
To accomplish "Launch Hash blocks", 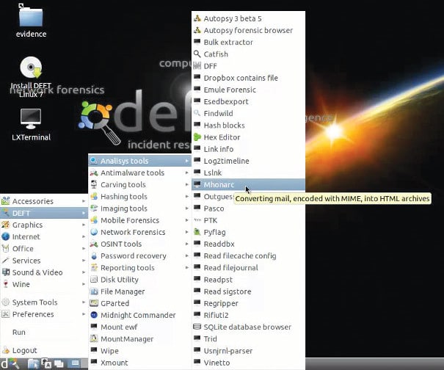I will point(249,126).
